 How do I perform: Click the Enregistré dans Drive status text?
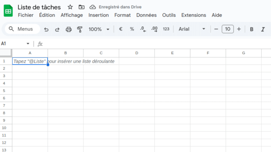(120, 7)
